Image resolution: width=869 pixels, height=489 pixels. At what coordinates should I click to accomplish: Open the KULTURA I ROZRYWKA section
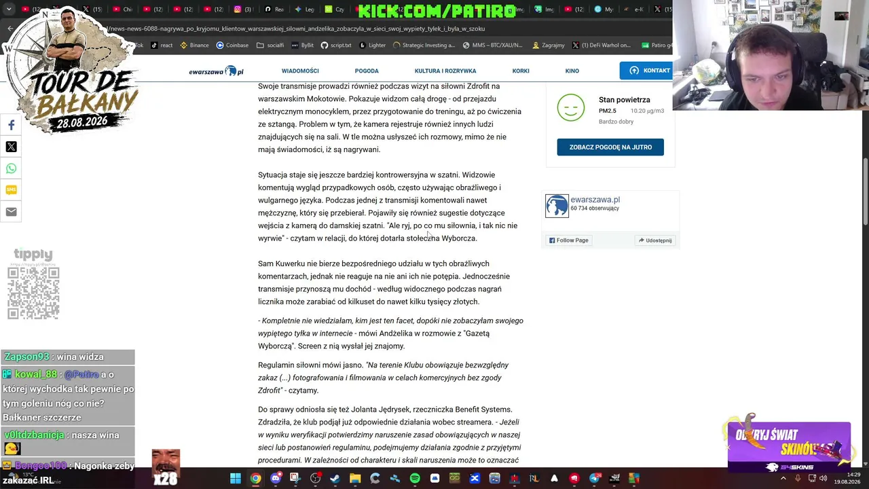click(x=445, y=71)
